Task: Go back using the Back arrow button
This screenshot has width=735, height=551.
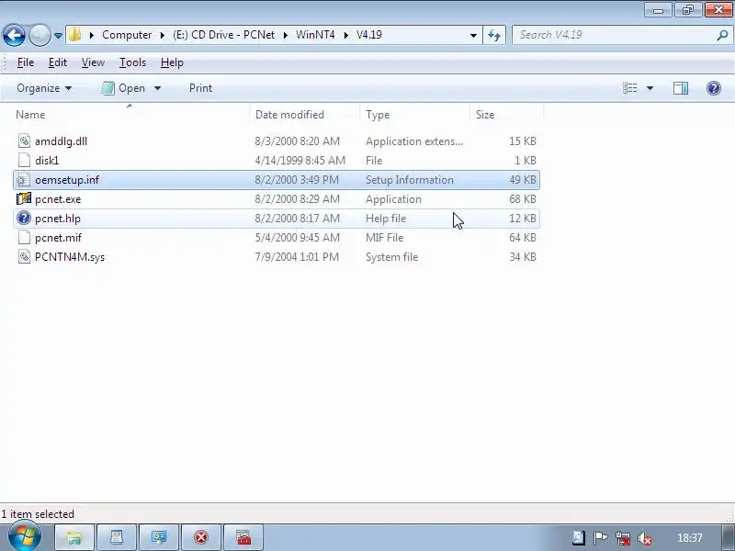Action: (14, 35)
